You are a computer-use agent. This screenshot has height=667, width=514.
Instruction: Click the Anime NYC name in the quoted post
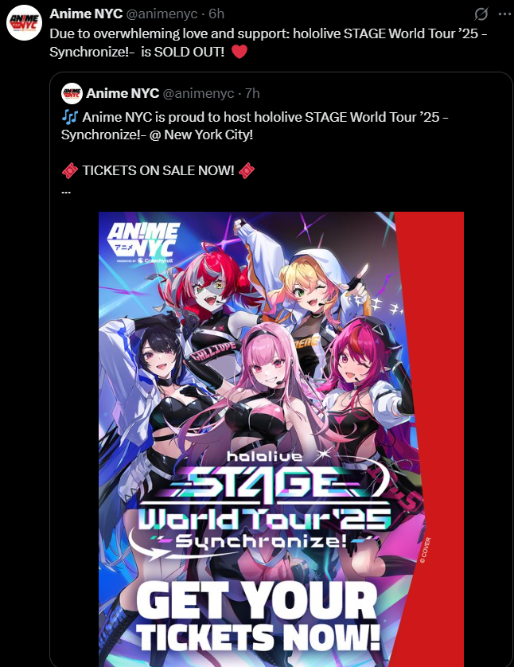point(123,93)
